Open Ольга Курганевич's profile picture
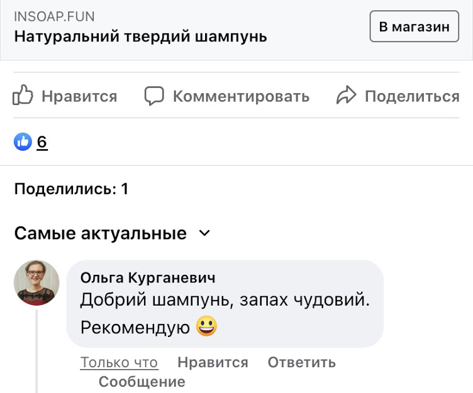 click(x=36, y=283)
